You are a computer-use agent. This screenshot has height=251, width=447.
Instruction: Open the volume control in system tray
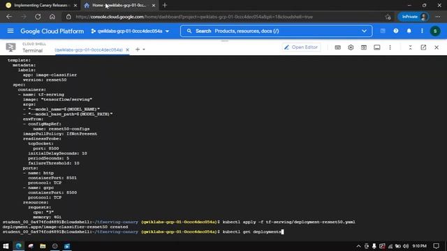[406, 246]
